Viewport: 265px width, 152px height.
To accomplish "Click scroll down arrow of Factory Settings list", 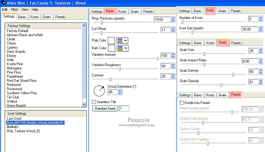I will pyautogui.click(x=84, y=104).
